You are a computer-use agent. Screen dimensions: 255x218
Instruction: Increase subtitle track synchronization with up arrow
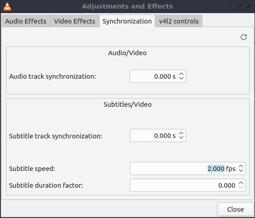coord(181,133)
